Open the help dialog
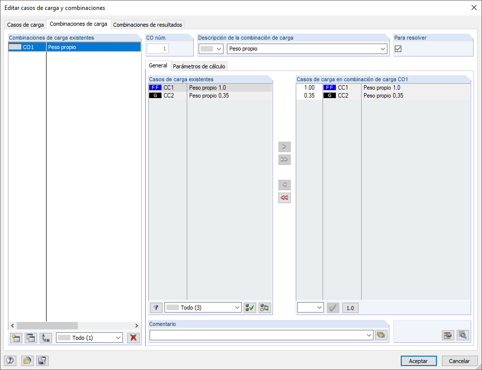 coord(10,361)
